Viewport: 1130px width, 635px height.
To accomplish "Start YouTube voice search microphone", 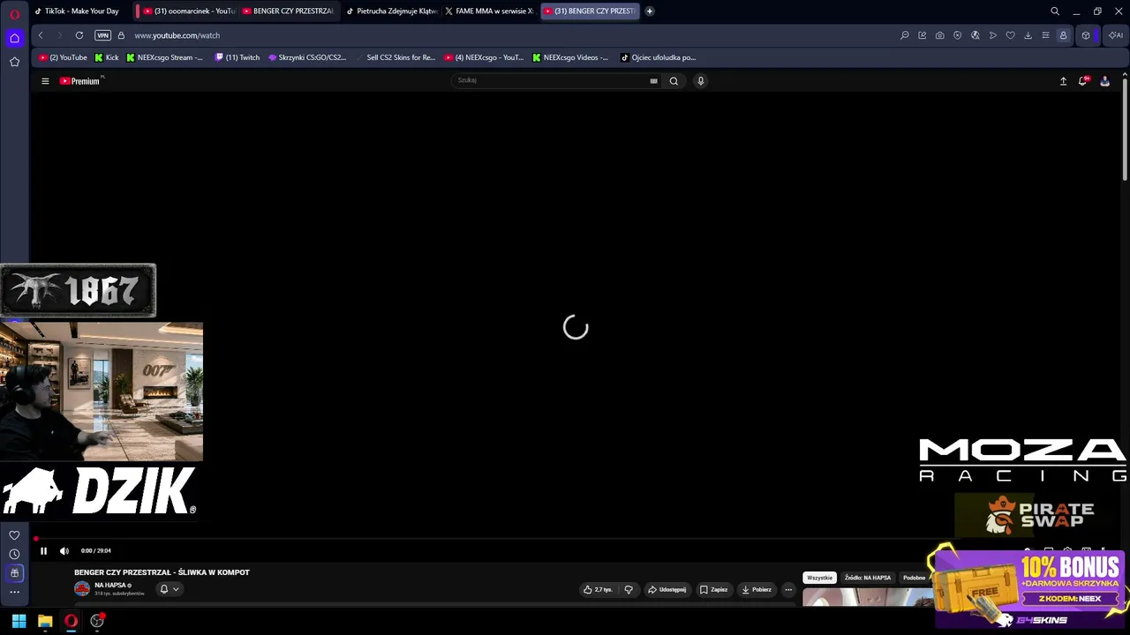I will (701, 81).
